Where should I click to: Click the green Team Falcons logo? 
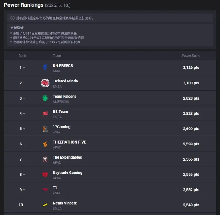pos(45,98)
